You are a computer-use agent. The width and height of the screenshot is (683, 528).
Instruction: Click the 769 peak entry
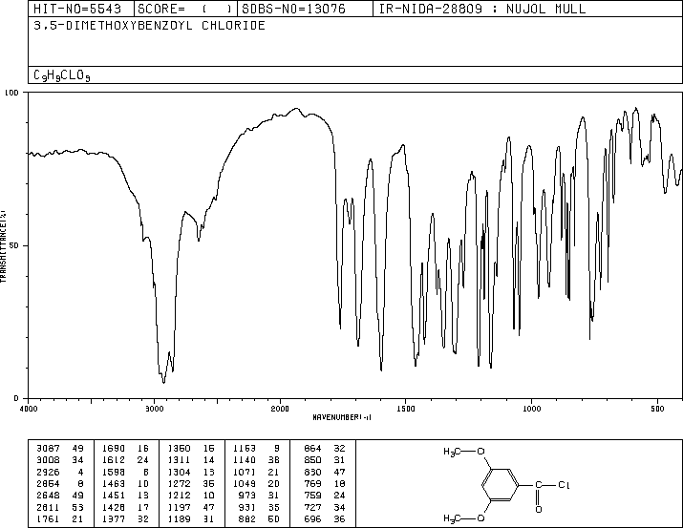tap(325, 483)
